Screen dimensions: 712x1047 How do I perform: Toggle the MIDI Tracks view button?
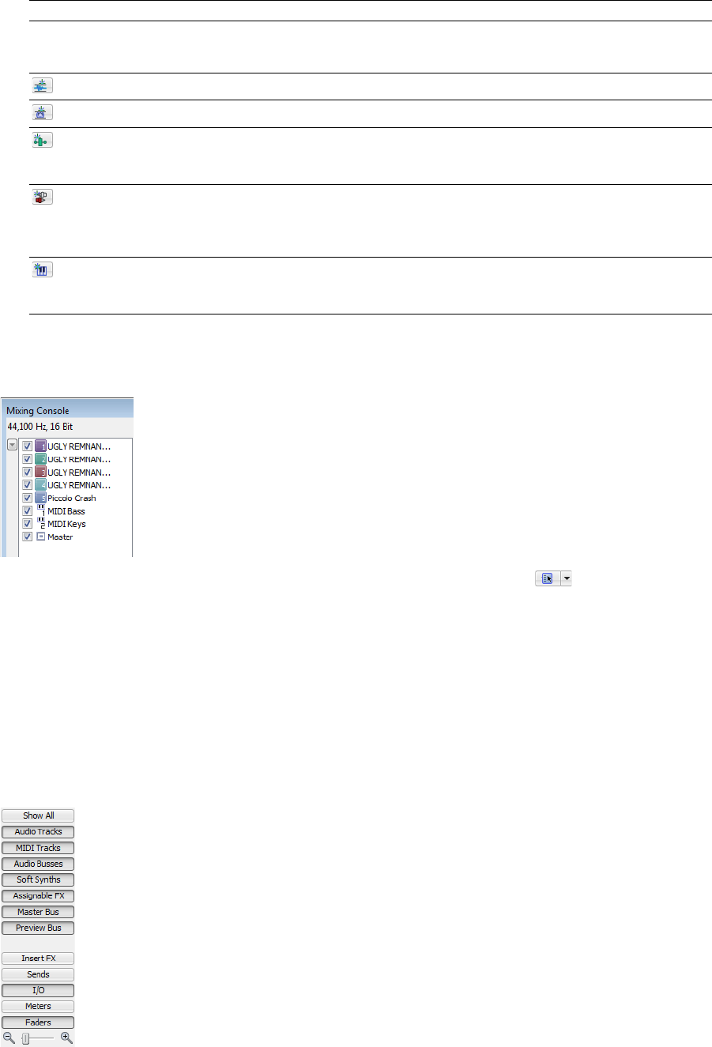(38, 848)
